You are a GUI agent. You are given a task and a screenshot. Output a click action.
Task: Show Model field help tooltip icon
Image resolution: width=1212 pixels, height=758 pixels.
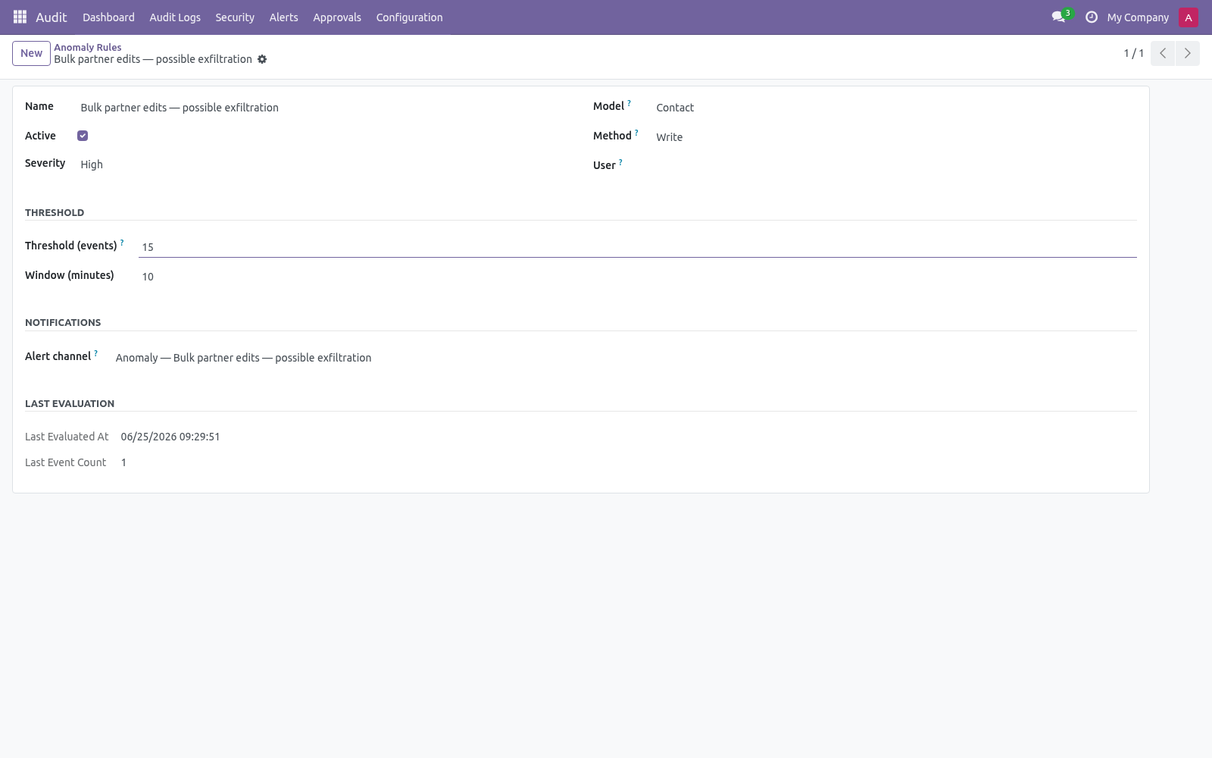tap(629, 102)
